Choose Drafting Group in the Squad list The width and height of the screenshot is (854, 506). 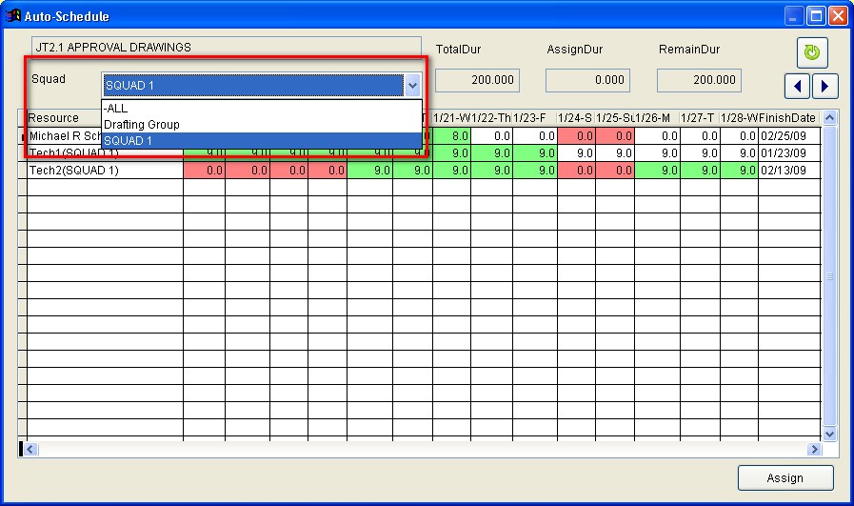coord(260,125)
